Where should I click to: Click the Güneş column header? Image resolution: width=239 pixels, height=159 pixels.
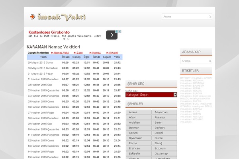tap(76, 57)
